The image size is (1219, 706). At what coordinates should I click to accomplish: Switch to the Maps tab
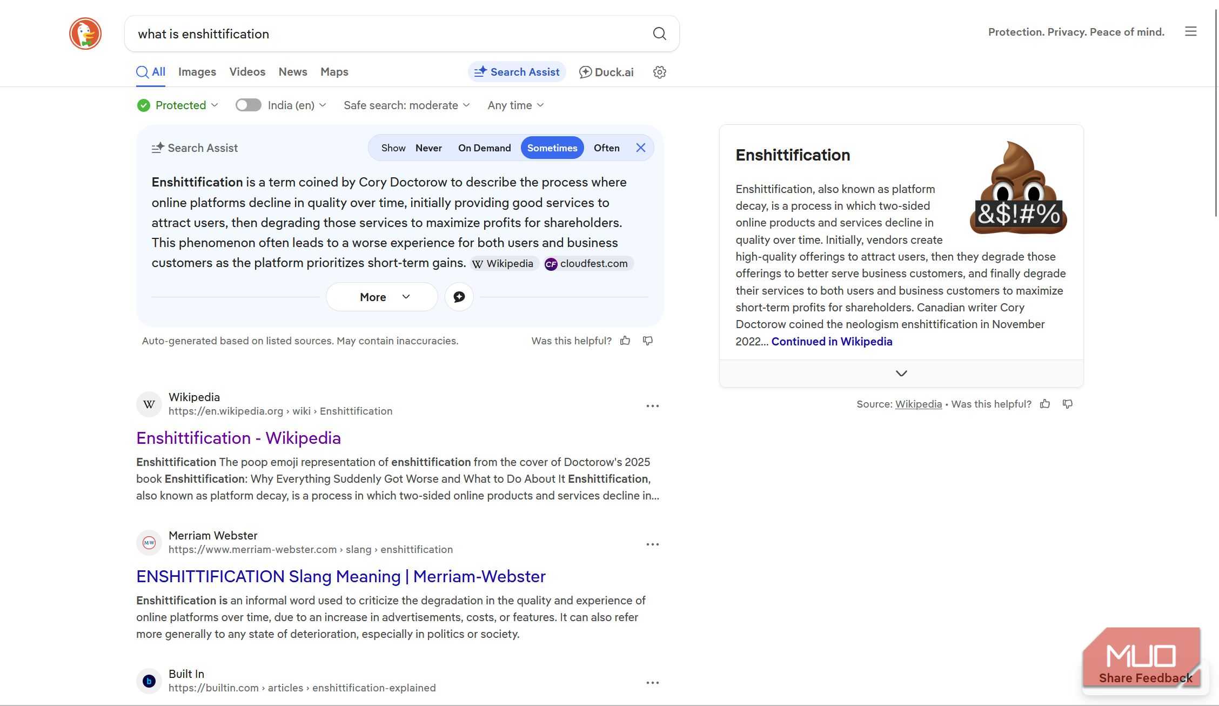point(334,72)
